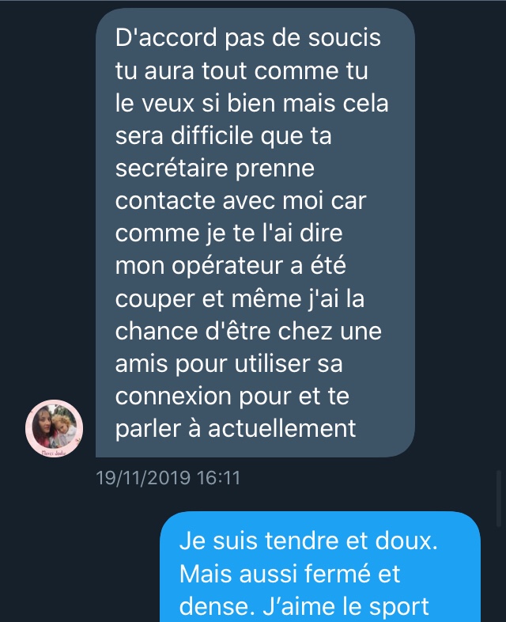Tap the line "Je suis tendre et doux."
Viewport: 506px width, 622px height.
[308, 541]
